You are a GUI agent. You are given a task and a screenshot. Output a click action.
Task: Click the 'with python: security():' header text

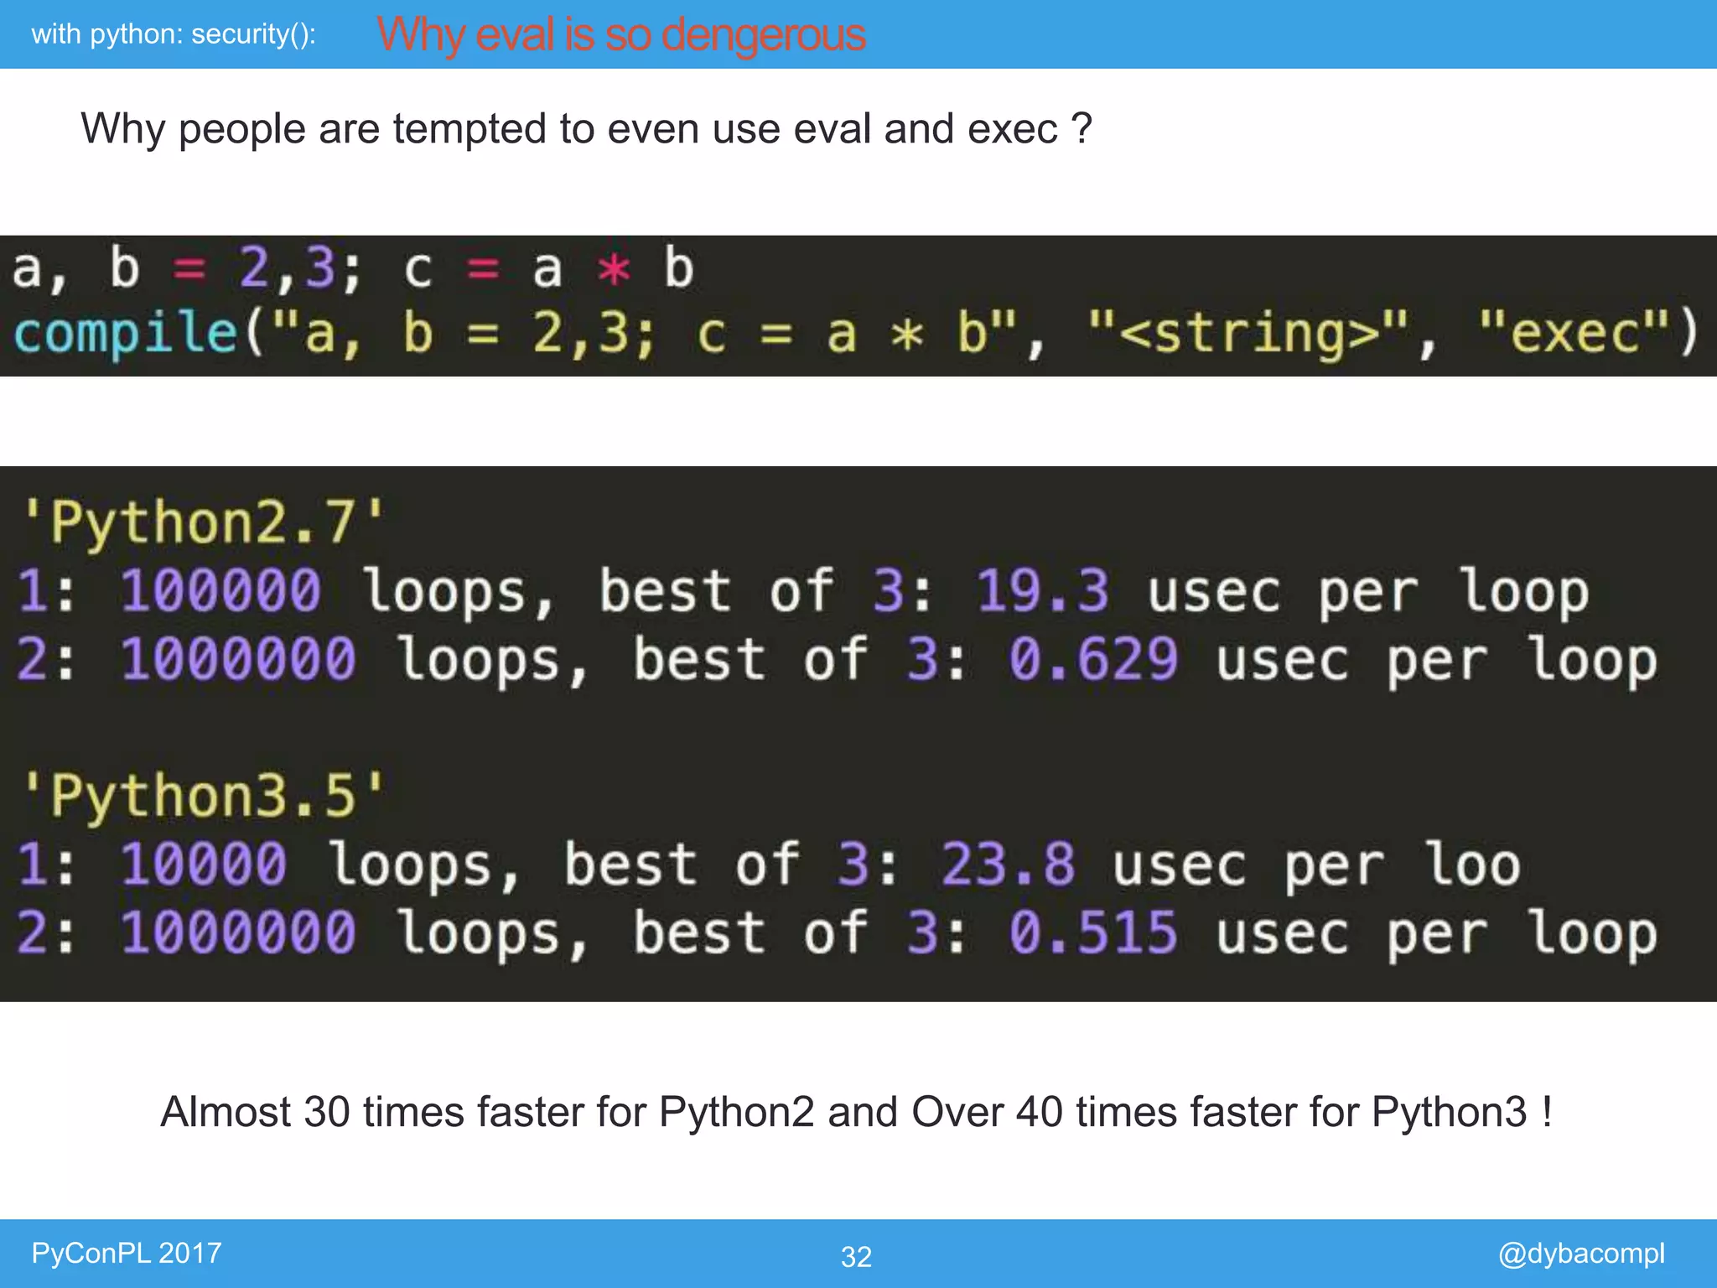[x=174, y=34]
